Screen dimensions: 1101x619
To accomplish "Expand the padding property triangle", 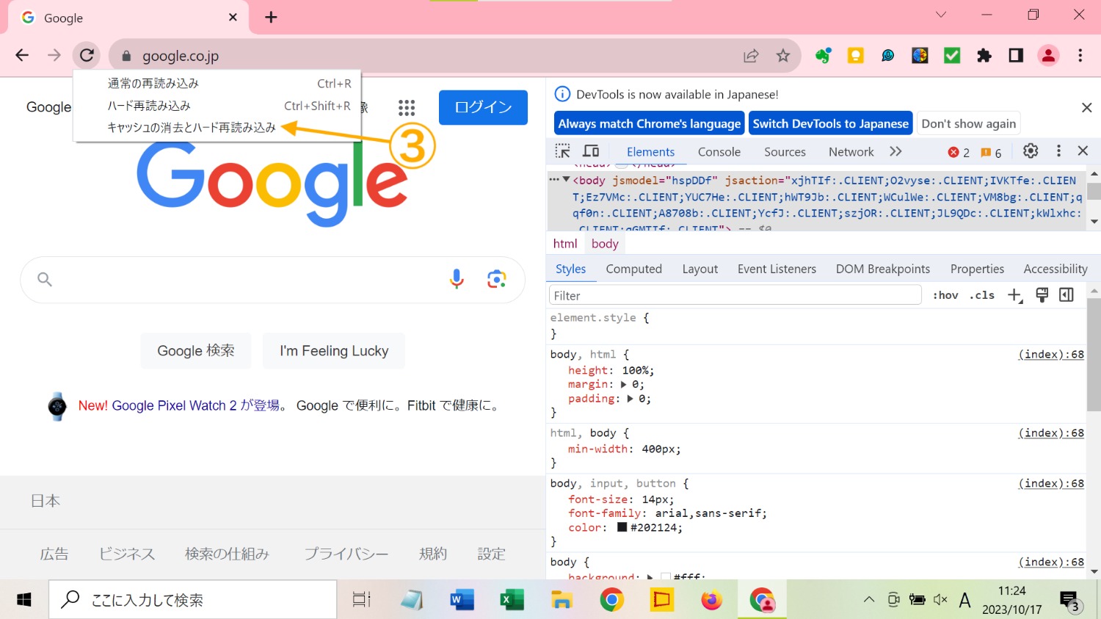I will (630, 399).
